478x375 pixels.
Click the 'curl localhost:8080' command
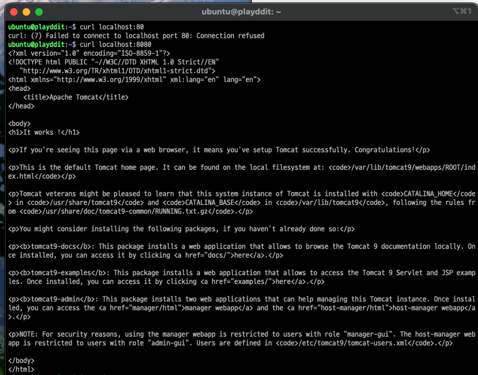click(116, 45)
